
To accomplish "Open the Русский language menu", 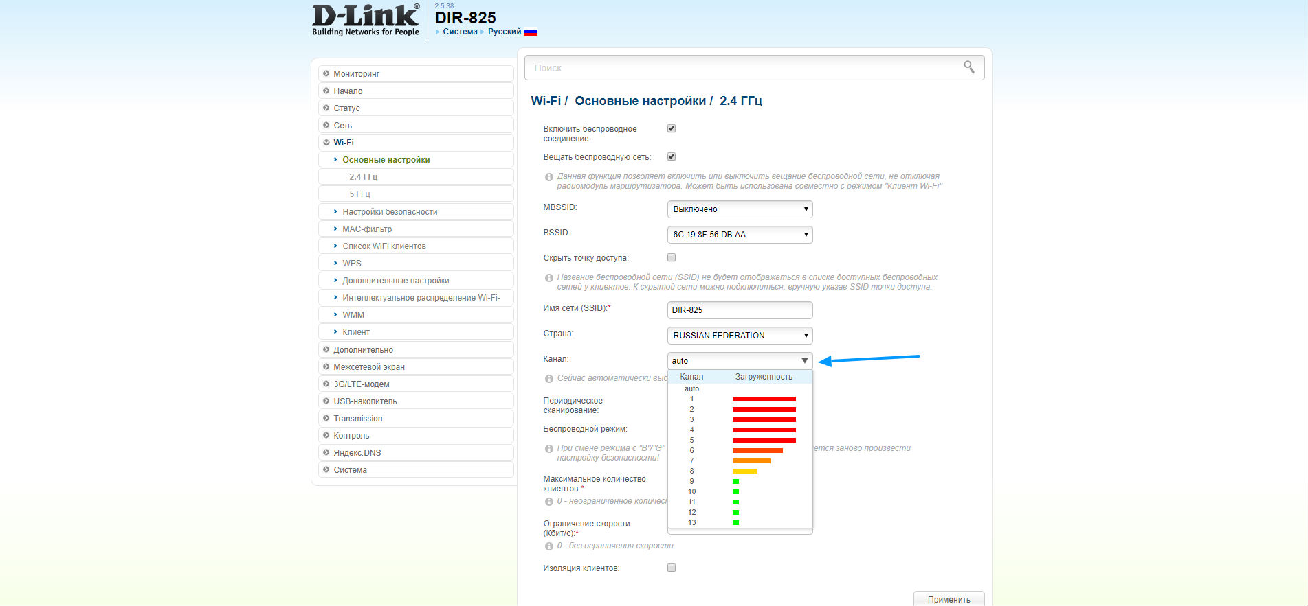I will [505, 32].
